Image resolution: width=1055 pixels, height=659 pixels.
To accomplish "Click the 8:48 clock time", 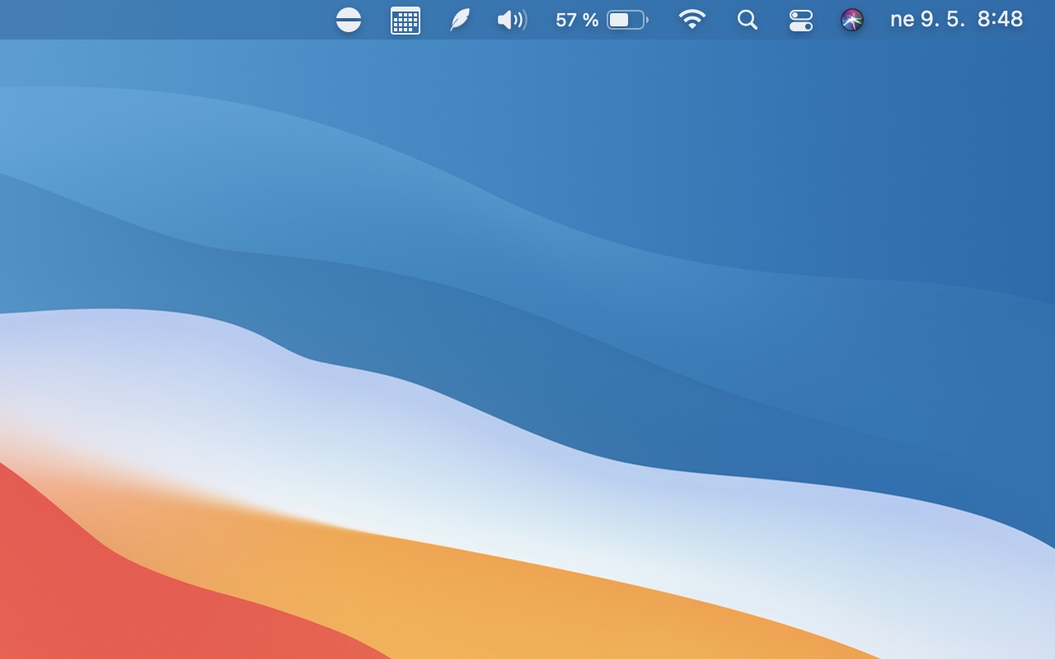I will coord(1000,20).
